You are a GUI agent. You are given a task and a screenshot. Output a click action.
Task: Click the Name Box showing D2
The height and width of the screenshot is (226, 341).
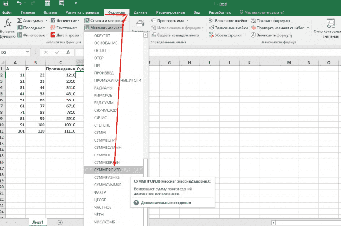point(13,52)
